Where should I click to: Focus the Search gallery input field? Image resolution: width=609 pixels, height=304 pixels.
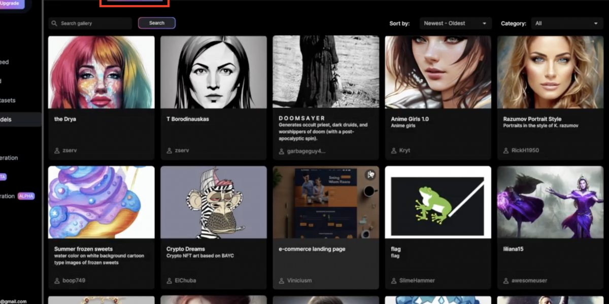point(94,23)
